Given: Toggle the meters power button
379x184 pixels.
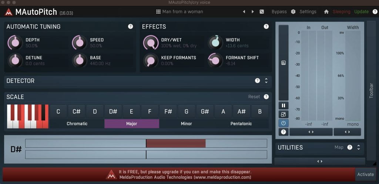Looking at the screenshot, I should [x=284, y=123].
